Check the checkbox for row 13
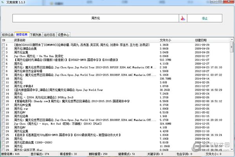This screenshot has height=157, width=235. point(3,90)
